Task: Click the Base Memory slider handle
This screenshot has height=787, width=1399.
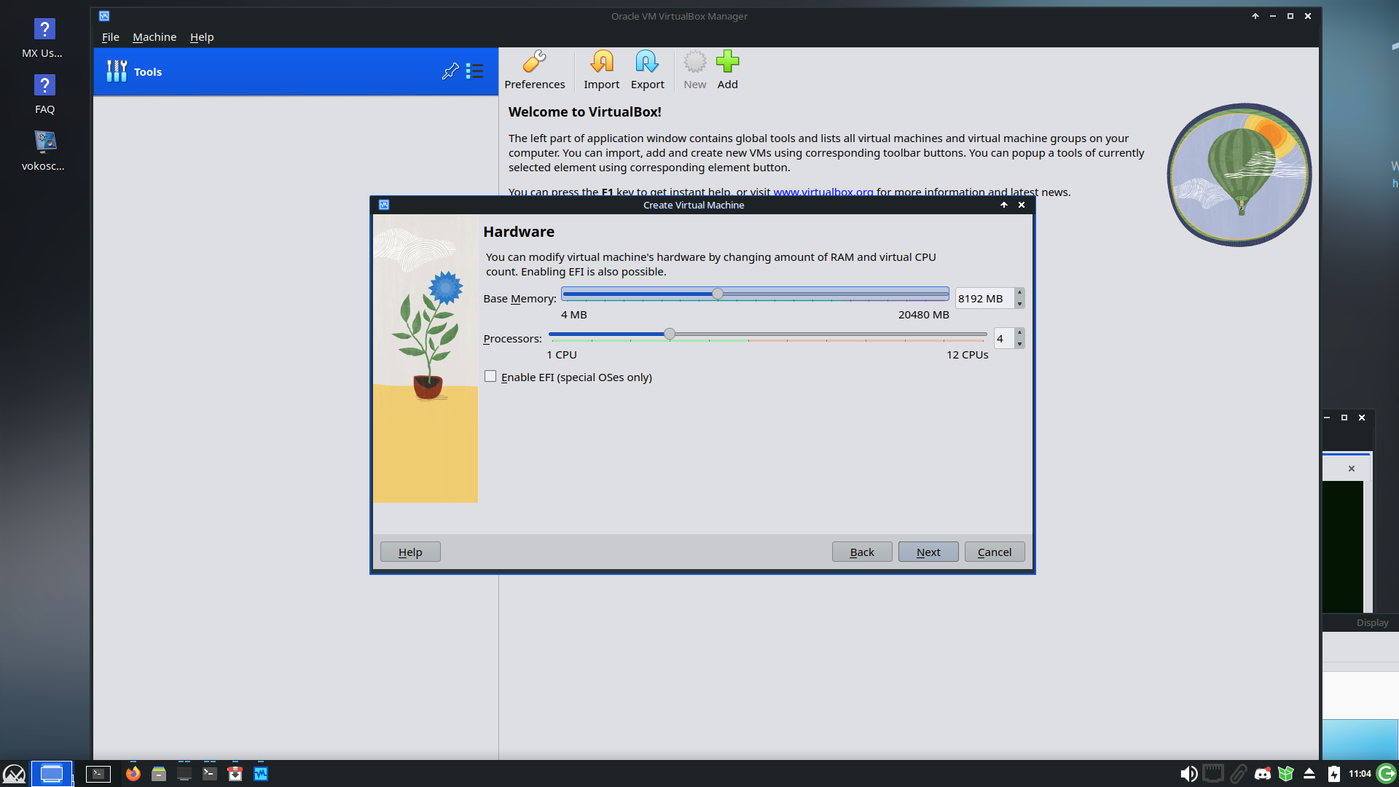Action: point(718,294)
